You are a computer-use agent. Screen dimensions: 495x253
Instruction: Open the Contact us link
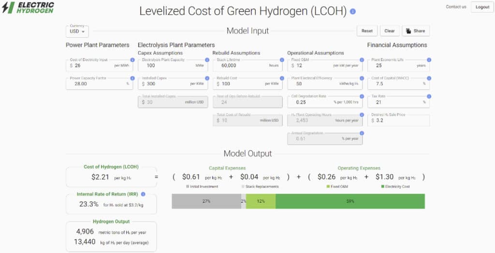click(x=456, y=7)
